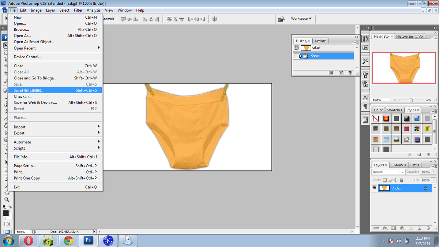This screenshot has width=439, height=247.
Task: Open the blending mode Normal dropdown
Action: tap(388, 172)
